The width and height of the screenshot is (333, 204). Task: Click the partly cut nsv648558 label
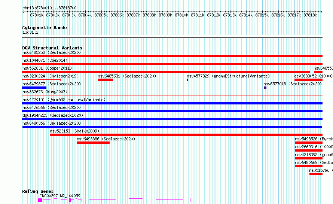coord(323,68)
